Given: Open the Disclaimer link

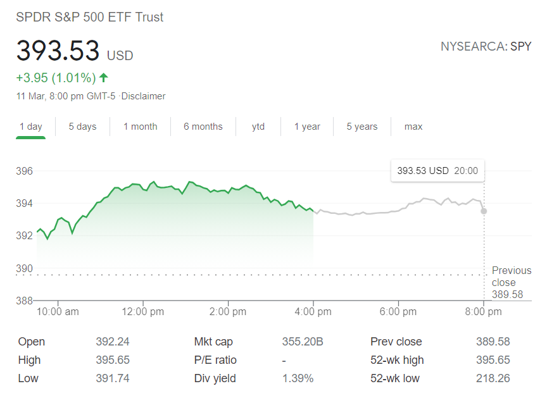Looking at the screenshot, I should coord(144,96).
